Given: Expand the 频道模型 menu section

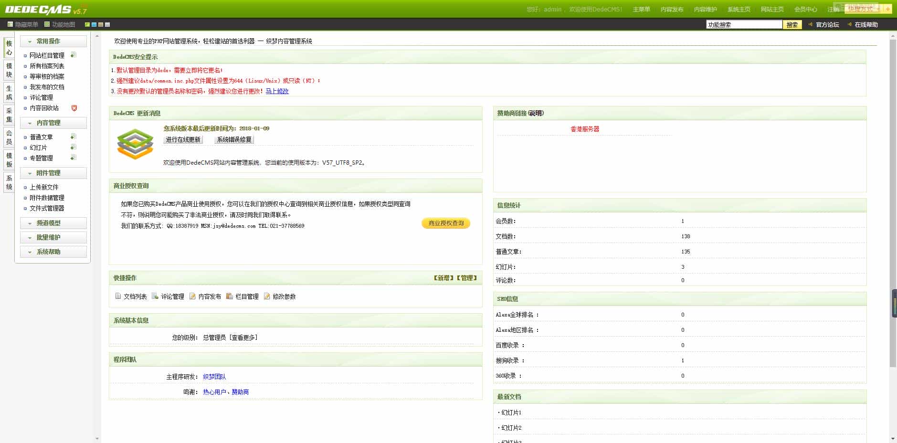Looking at the screenshot, I should (x=53, y=223).
